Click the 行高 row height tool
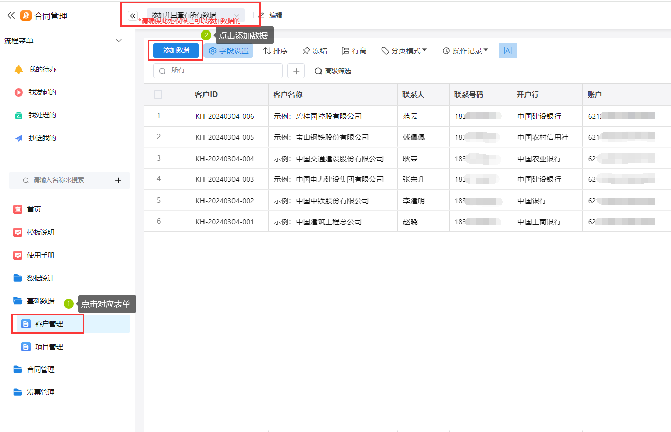671x432 pixels. pyautogui.click(x=354, y=51)
